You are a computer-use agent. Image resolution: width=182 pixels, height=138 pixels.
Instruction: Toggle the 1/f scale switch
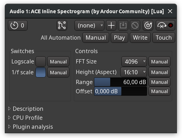[x=41, y=72]
